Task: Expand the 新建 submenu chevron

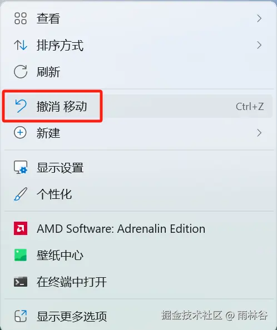Action: tap(259, 133)
